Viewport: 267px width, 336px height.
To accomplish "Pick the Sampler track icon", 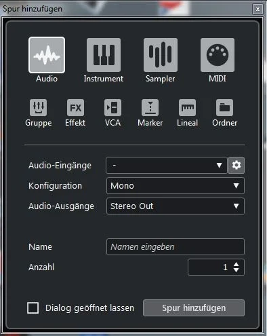I will click(x=161, y=55).
